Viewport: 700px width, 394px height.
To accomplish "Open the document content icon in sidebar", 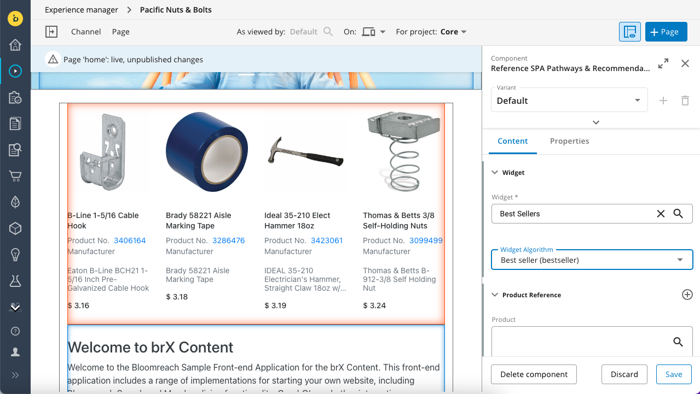I will click(x=15, y=124).
